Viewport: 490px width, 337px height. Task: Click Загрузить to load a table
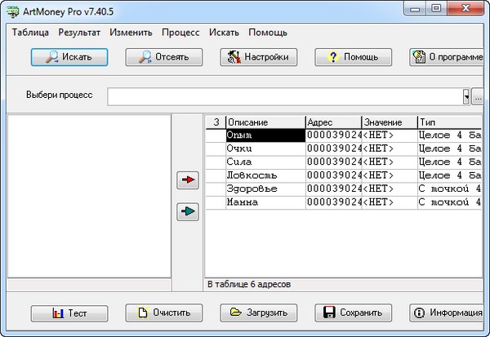click(258, 313)
